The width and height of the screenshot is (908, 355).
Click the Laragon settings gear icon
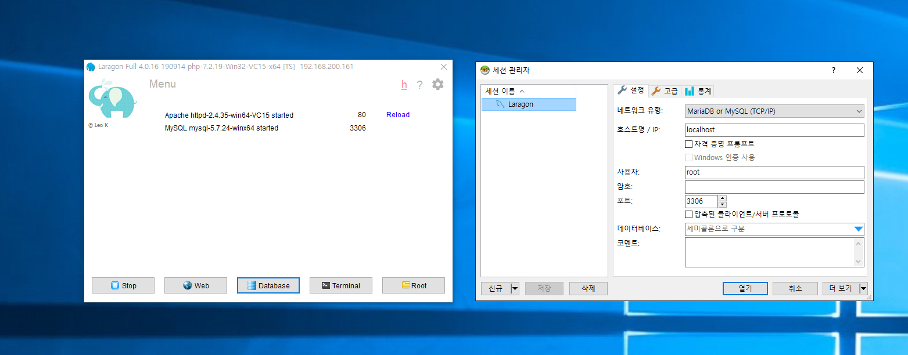tap(437, 85)
